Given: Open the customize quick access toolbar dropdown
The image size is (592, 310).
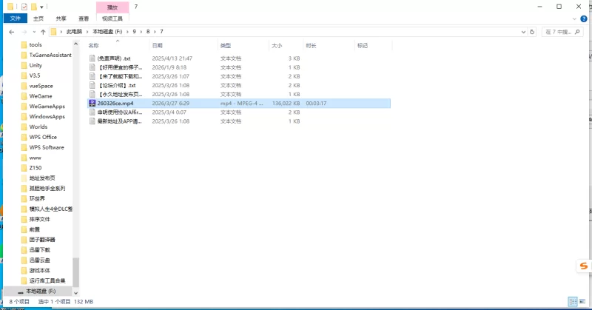Looking at the screenshot, I should click(41, 6).
